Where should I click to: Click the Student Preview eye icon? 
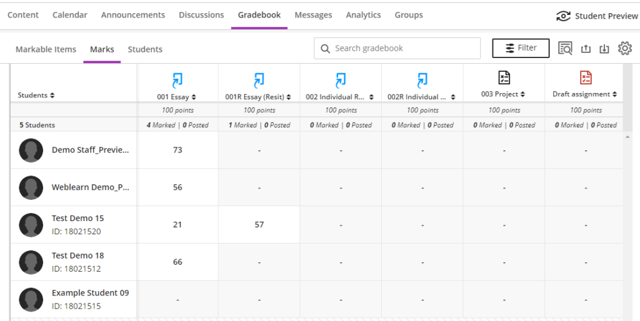point(563,16)
